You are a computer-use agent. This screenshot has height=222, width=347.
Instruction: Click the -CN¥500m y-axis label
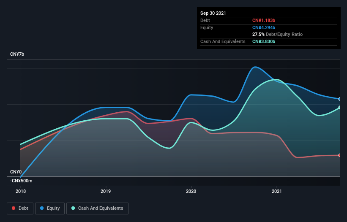tap(21, 181)
